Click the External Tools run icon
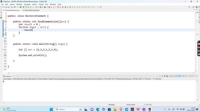Screen dimensions: 200x112 click(x=49, y=7)
